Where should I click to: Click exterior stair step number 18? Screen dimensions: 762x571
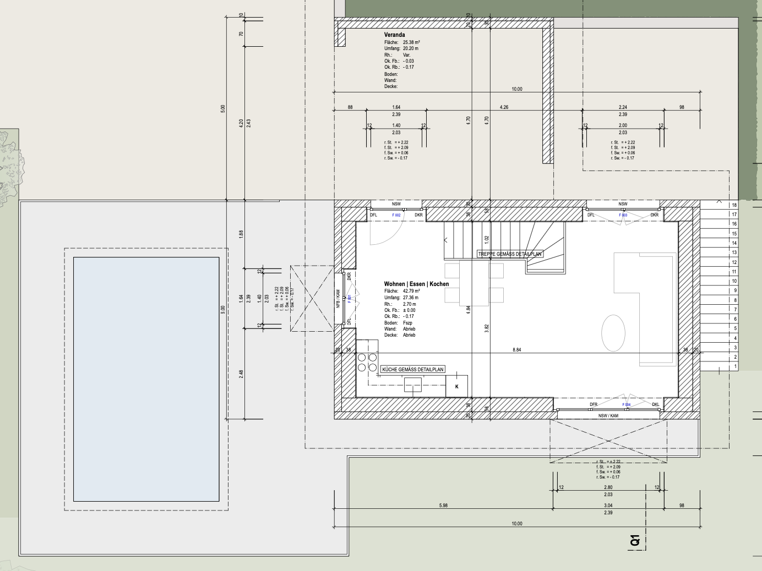click(734, 205)
